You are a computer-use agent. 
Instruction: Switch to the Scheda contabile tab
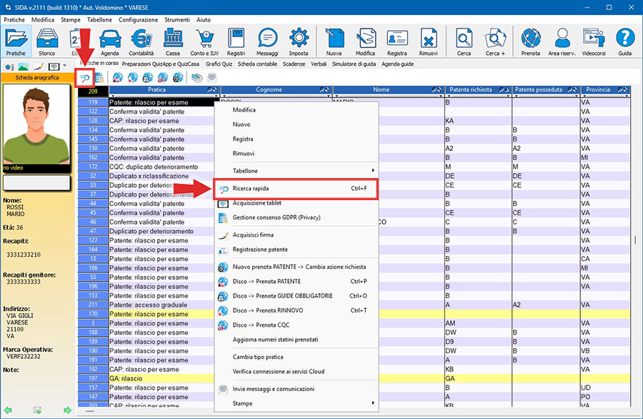pyautogui.click(x=257, y=64)
